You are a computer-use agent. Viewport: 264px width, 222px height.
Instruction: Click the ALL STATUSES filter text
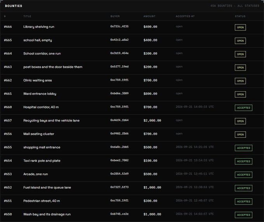pos(248,6)
